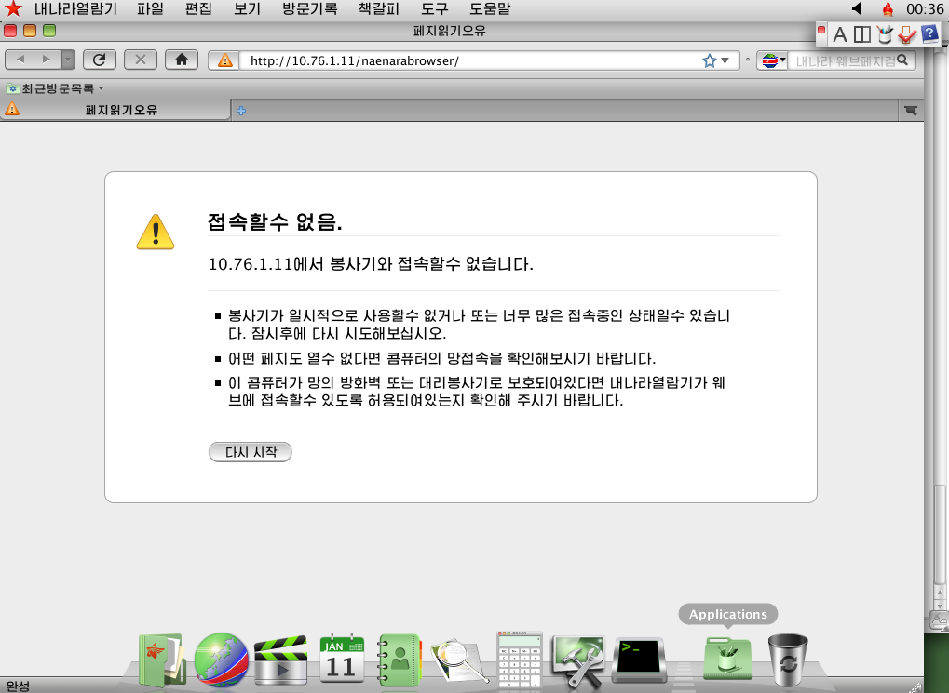Open the URL history dropdown arrow
Screen dimensions: 949x693
point(725,61)
